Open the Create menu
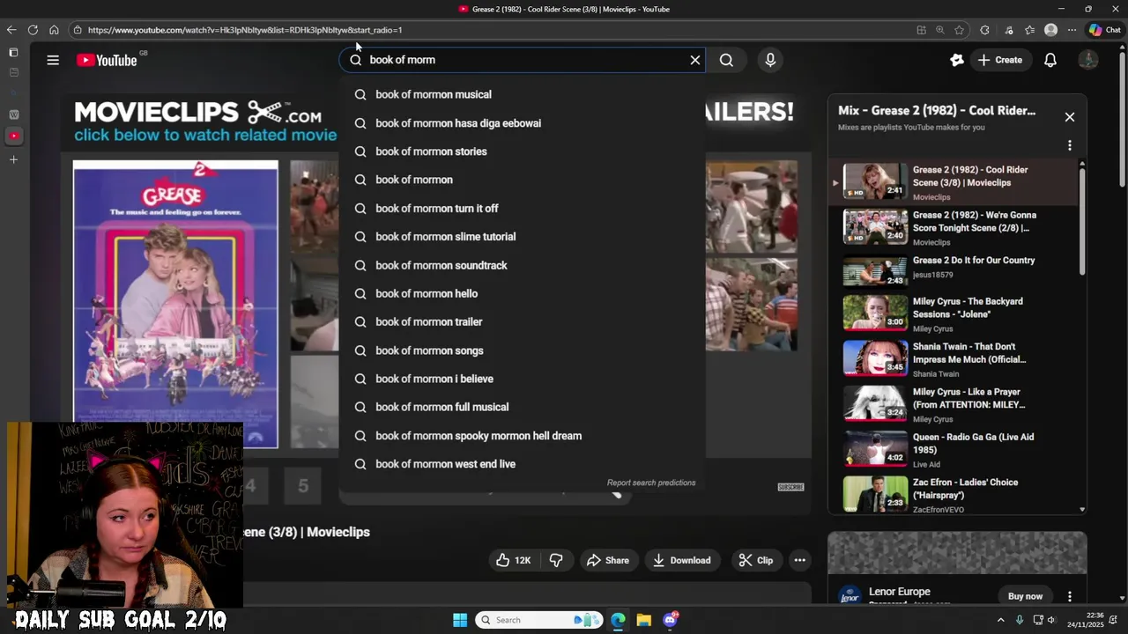Image resolution: width=1128 pixels, height=634 pixels. click(1000, 60)
